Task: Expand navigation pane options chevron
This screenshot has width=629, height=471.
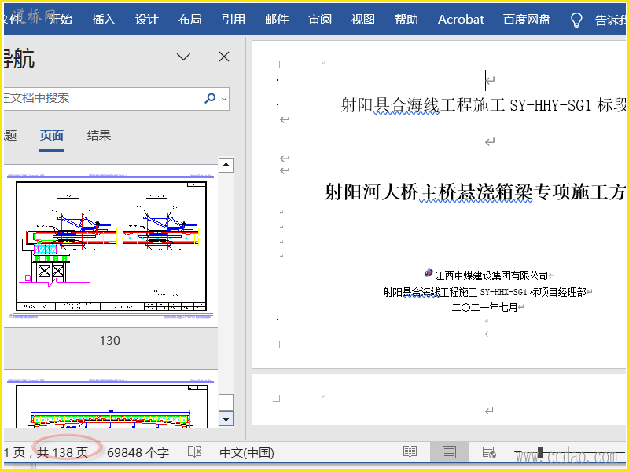Action: click(x=184, y=57)
